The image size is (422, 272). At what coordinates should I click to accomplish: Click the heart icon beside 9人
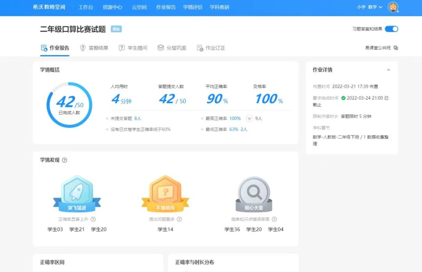click(x=249, y=118)
